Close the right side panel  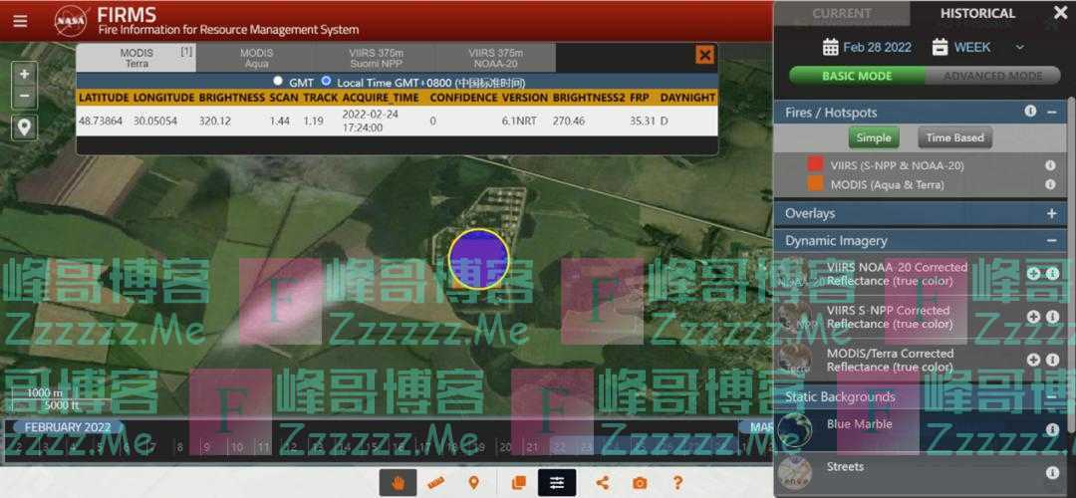point(1060,12)
